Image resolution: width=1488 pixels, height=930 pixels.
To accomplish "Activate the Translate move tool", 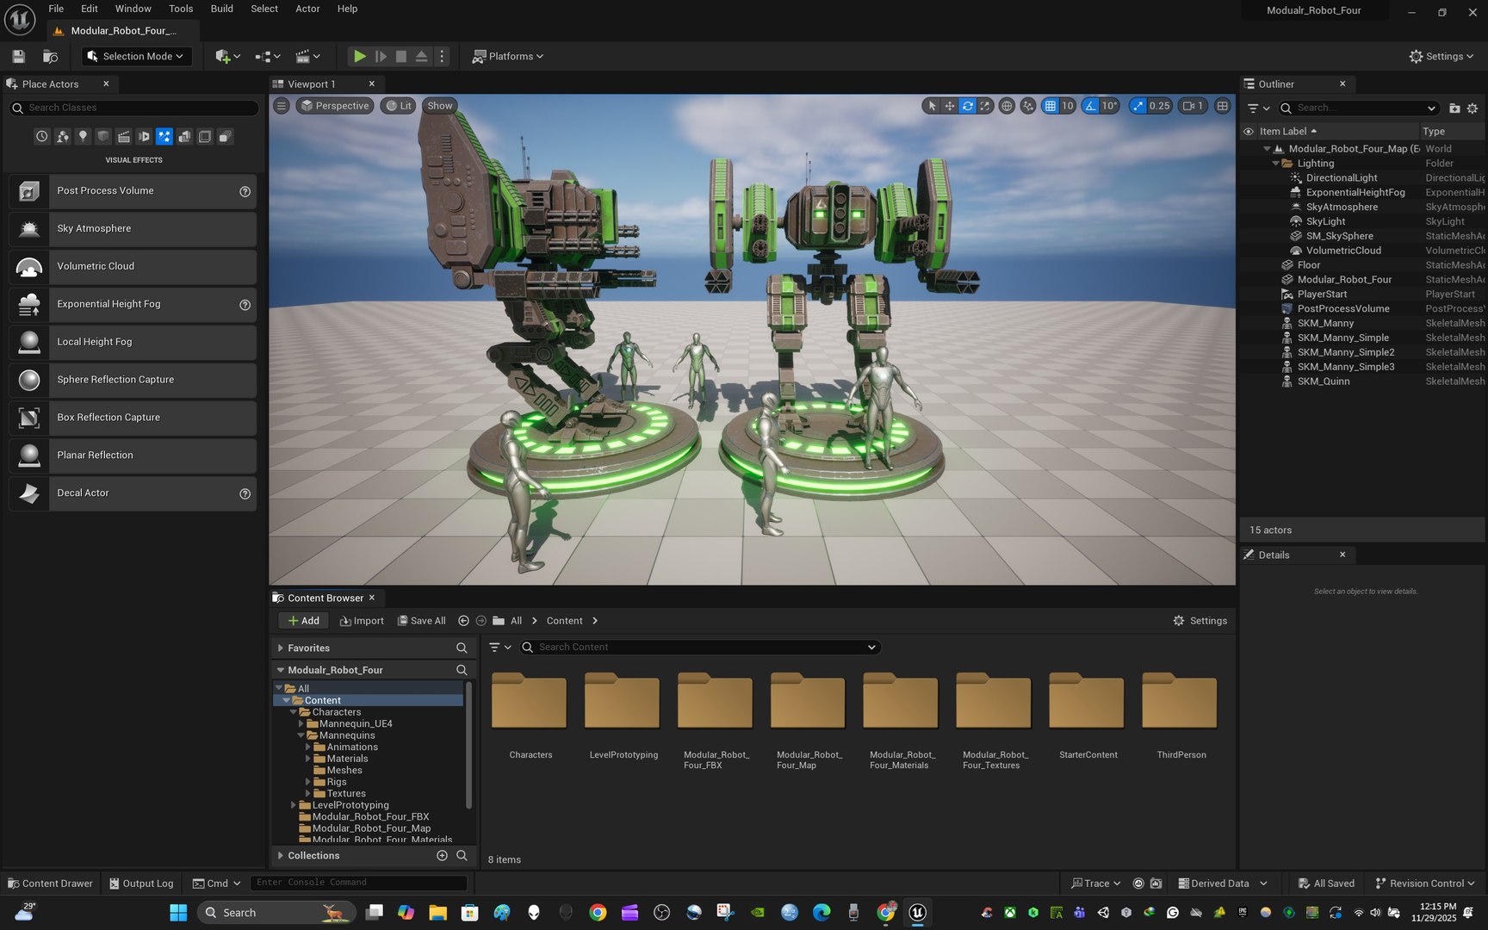I will [x=950, y=106].
